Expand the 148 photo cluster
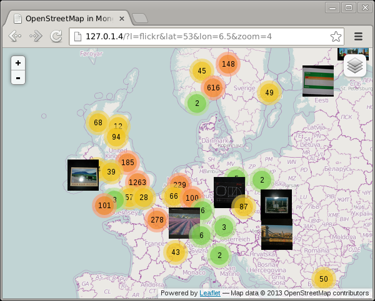The width and height of the screenshot is (375, 301). coord(228,64)
